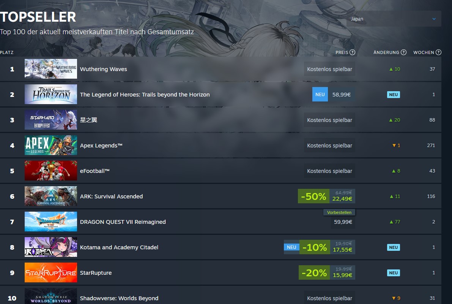Click the chevron arrow in region selector
Viewport: 452px width, 304px height.
434,19
